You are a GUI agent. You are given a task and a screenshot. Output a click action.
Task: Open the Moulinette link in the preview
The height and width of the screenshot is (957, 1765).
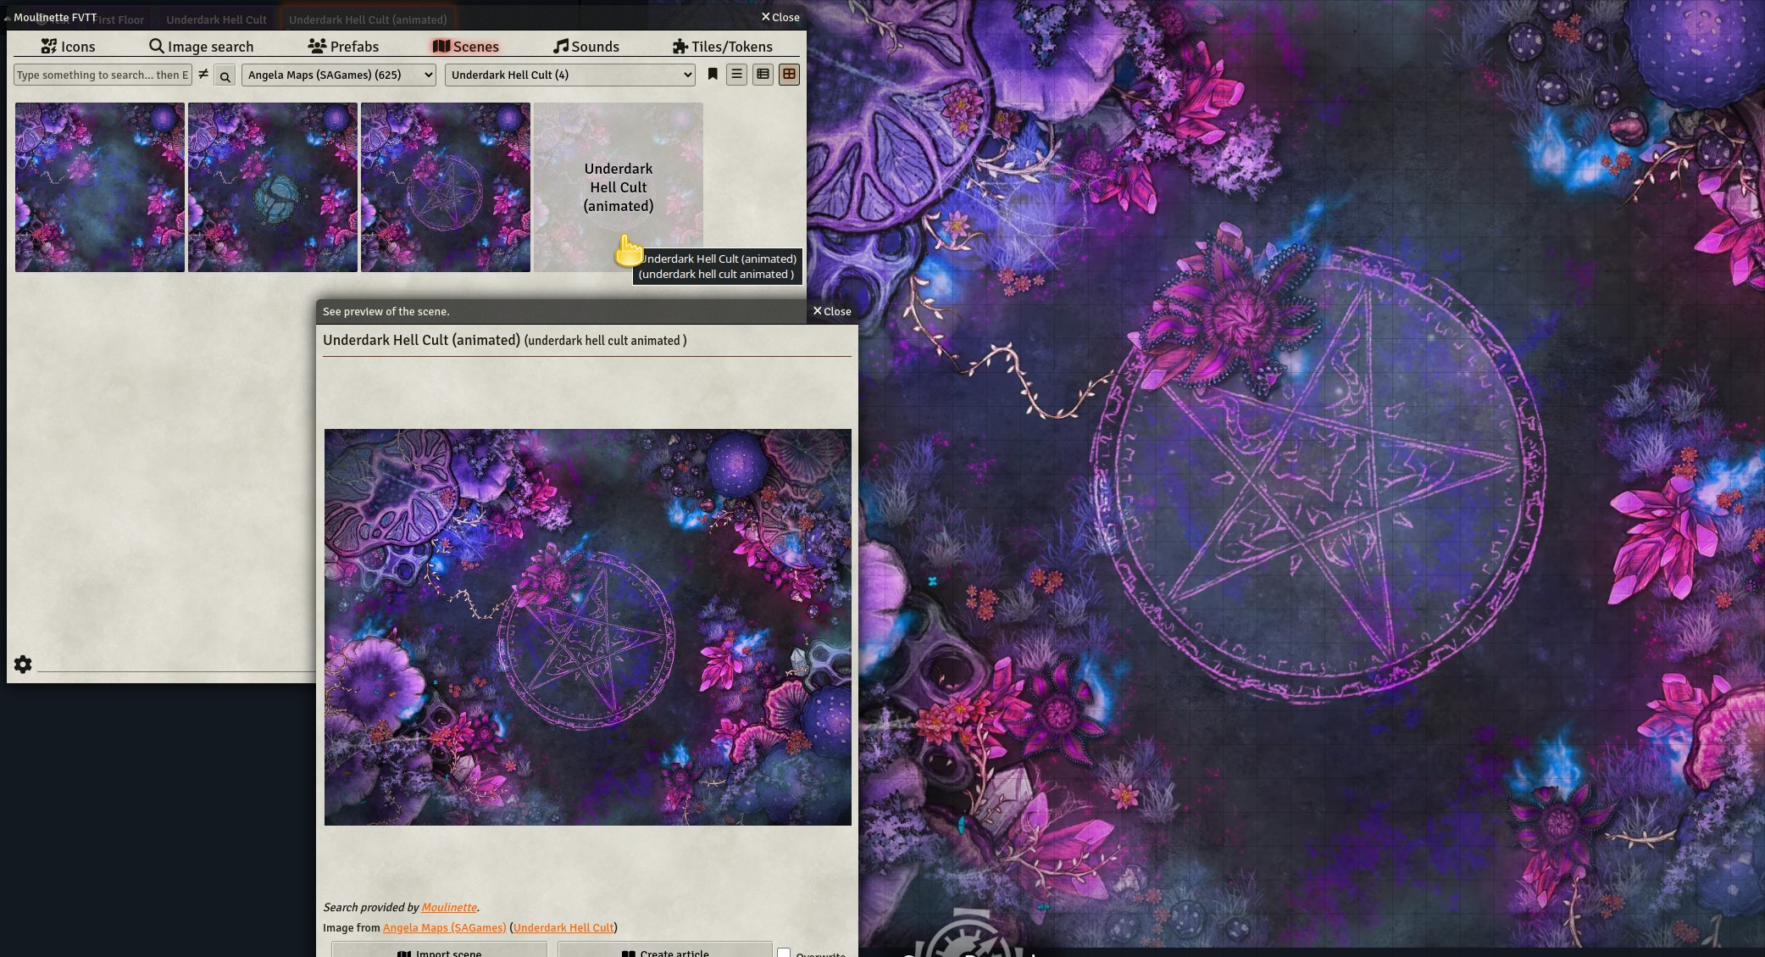(x=449, y=907)
